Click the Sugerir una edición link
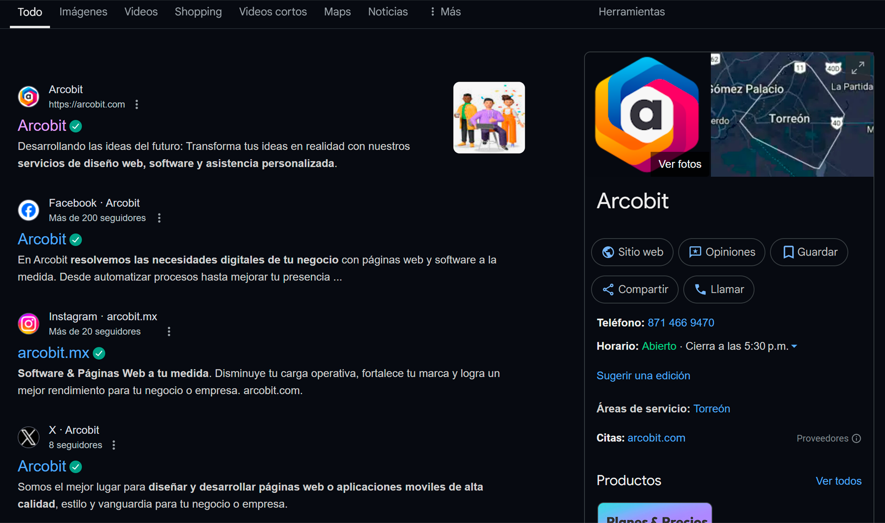 pyautogui.click(x=643, y=376)
